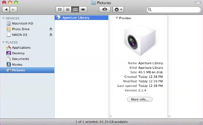The height and width of the screenshot is (125, 203).
Task: Click the Pictures folder icon in title bar
Action: pyautogui.click(x=93, y=3)
